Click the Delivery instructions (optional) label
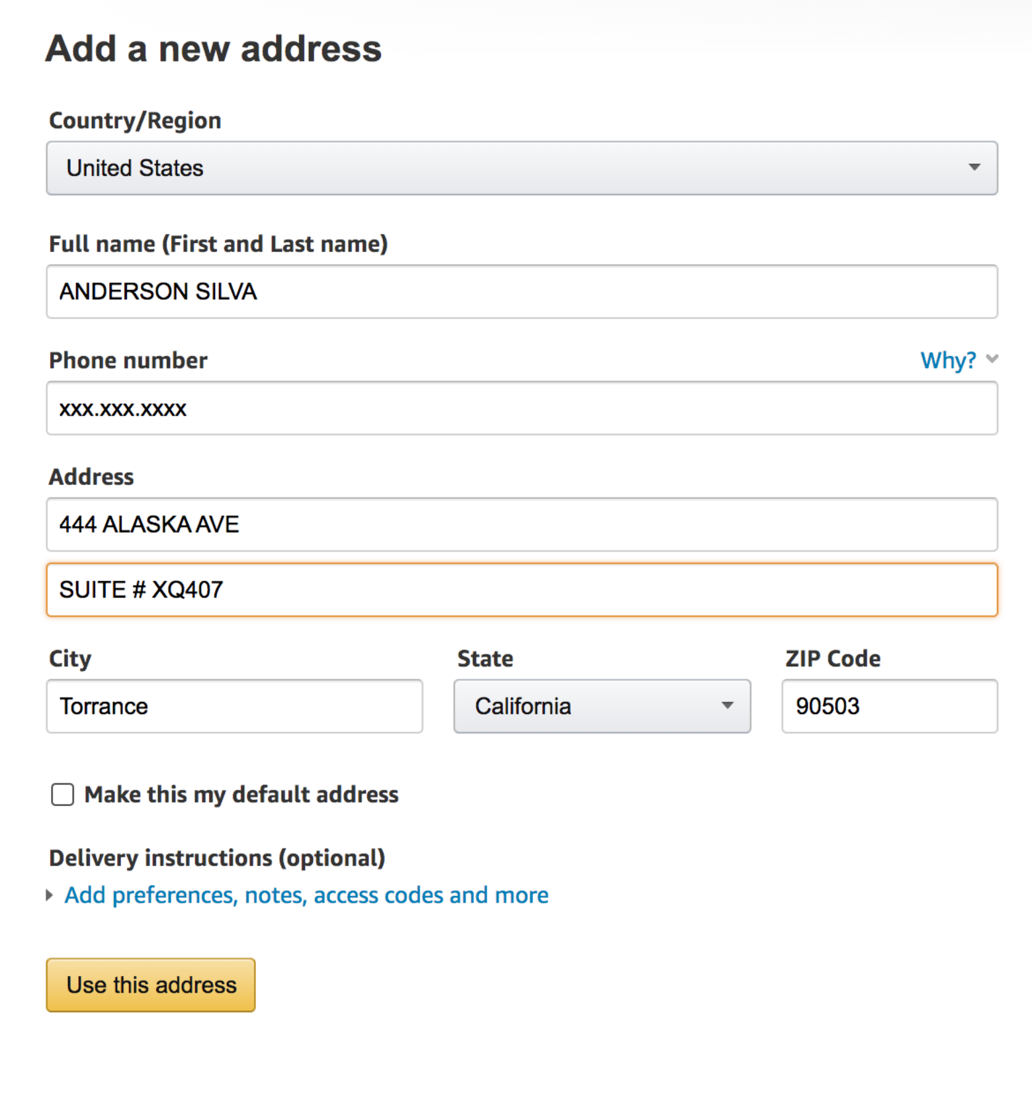Image resolution: width=1032 pixels, height=1109 pixels. click(217, 858)
